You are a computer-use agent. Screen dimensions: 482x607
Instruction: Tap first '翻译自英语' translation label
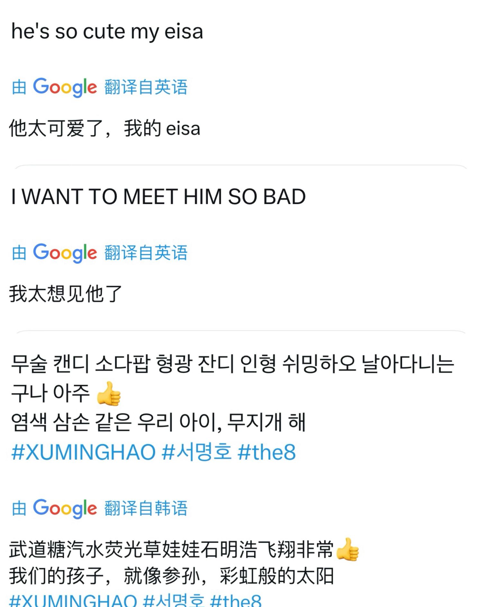146,87
